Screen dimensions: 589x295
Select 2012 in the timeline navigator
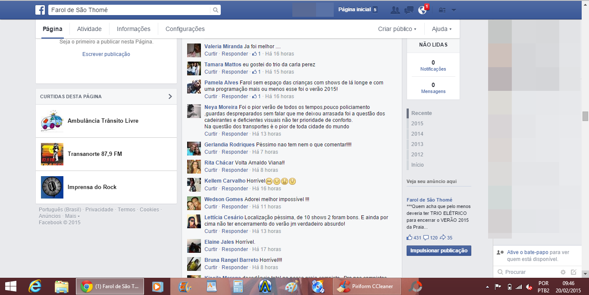point(417,155)
